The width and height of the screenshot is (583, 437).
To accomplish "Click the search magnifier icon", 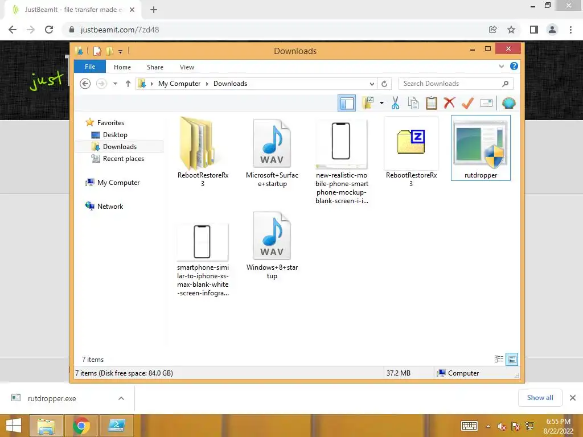I will [x=505, y=84].
